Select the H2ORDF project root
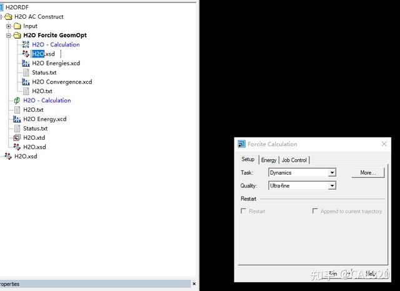Screen dimensions: 400x291 (17, 7)
